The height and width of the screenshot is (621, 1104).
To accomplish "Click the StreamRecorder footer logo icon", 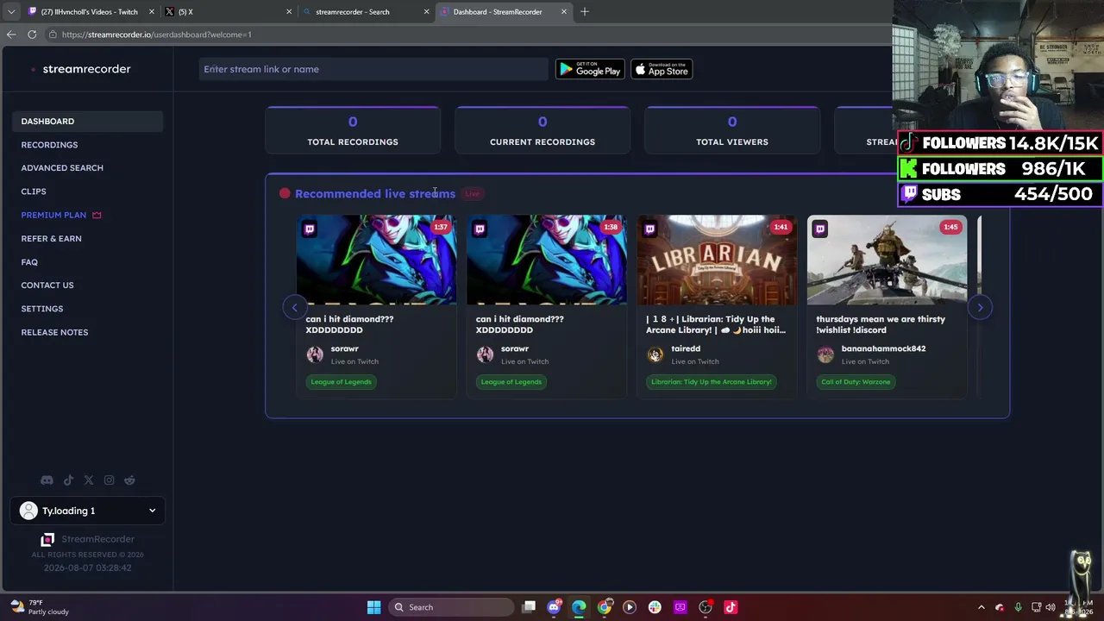I will click(47, 540).
